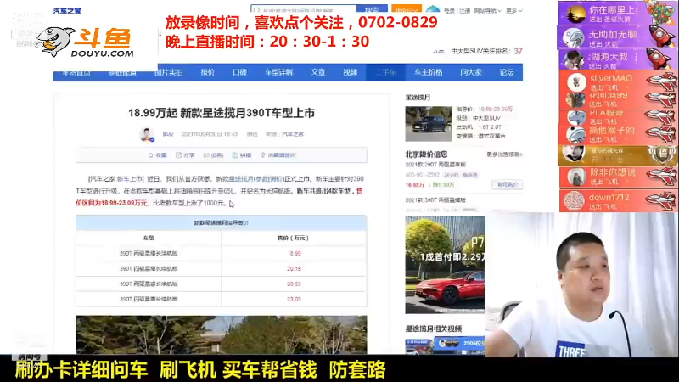Click gift notice from 无助加无聊
Viewport: 679px width, 382px height.
pos(618,37)
